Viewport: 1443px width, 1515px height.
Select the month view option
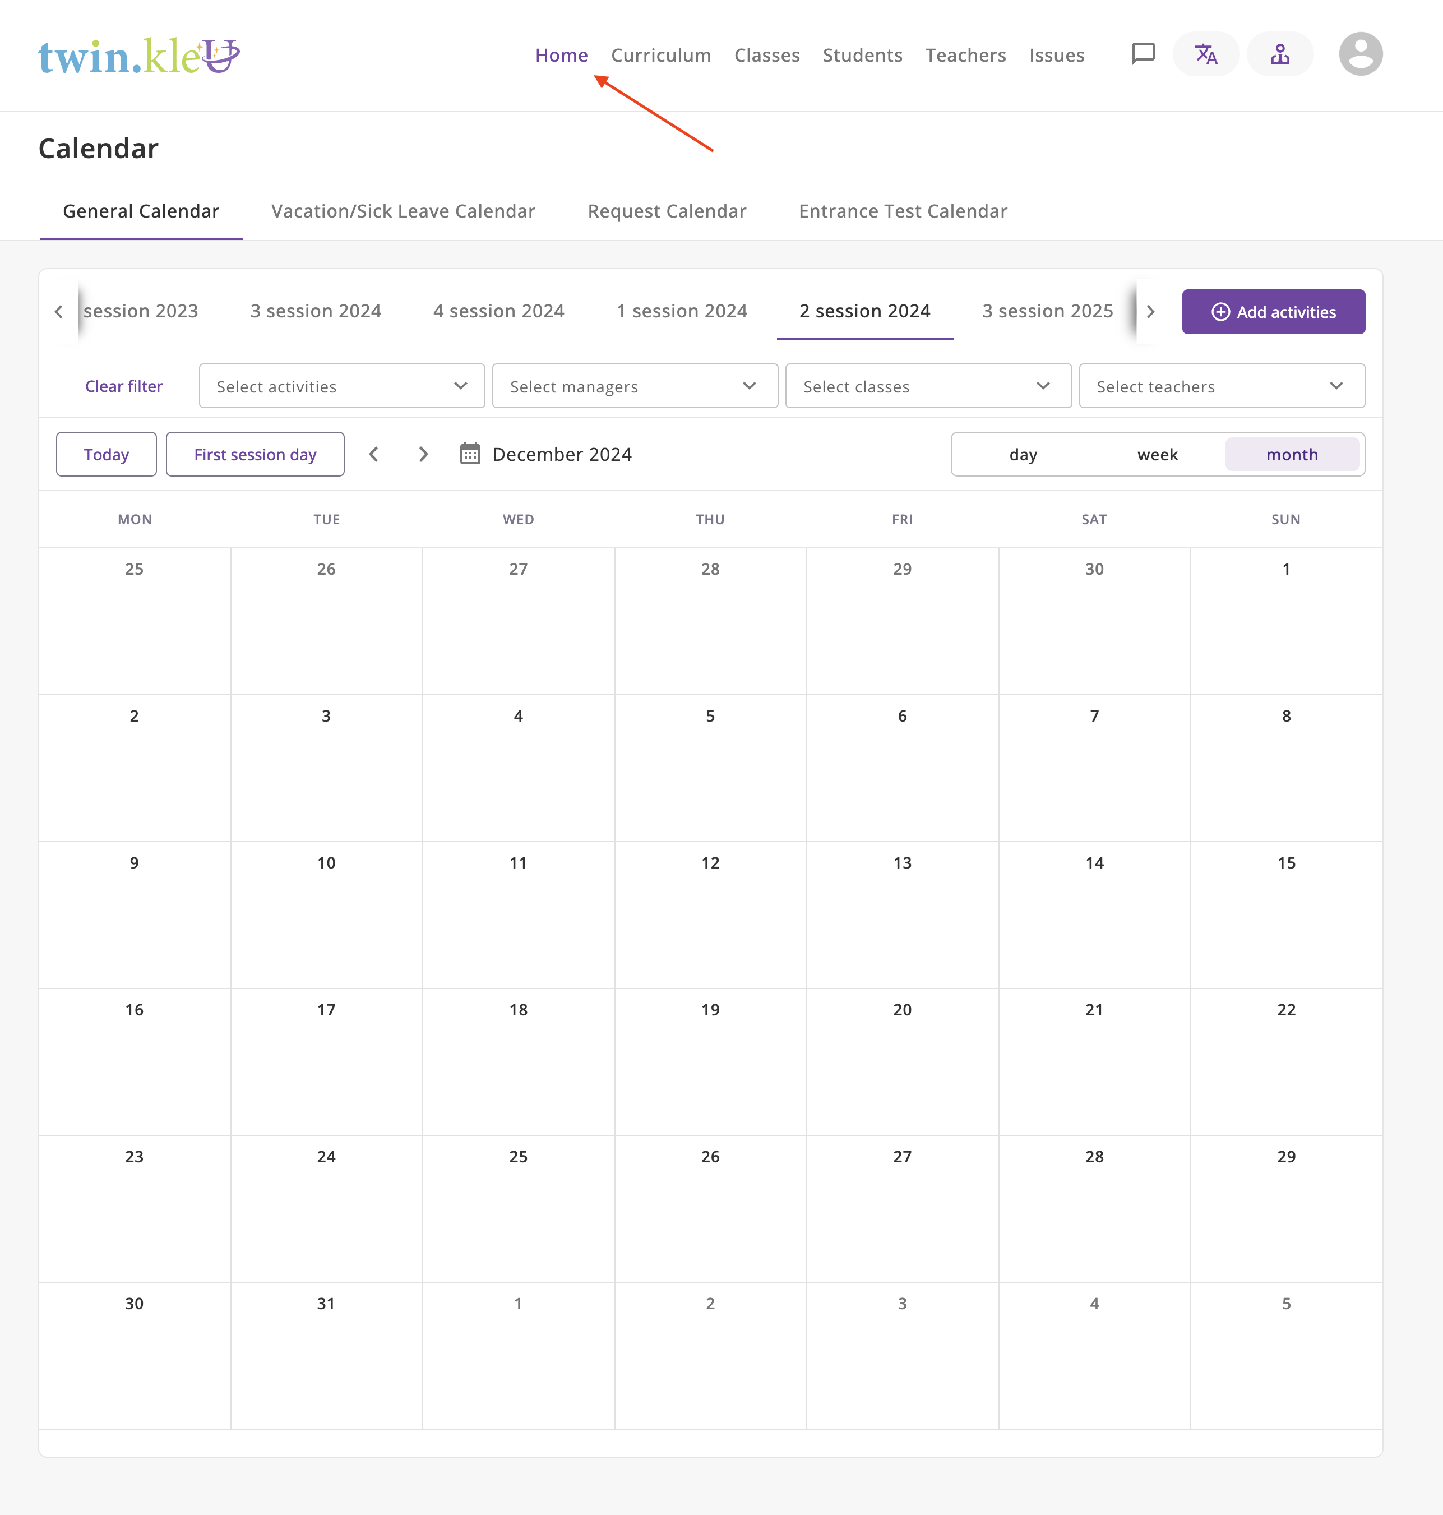click(x=1292, y=455)
